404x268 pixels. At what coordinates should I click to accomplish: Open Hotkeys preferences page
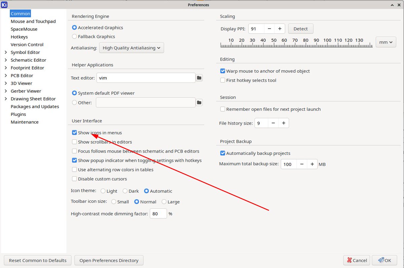pyautogui.click(x=19, y=37)
